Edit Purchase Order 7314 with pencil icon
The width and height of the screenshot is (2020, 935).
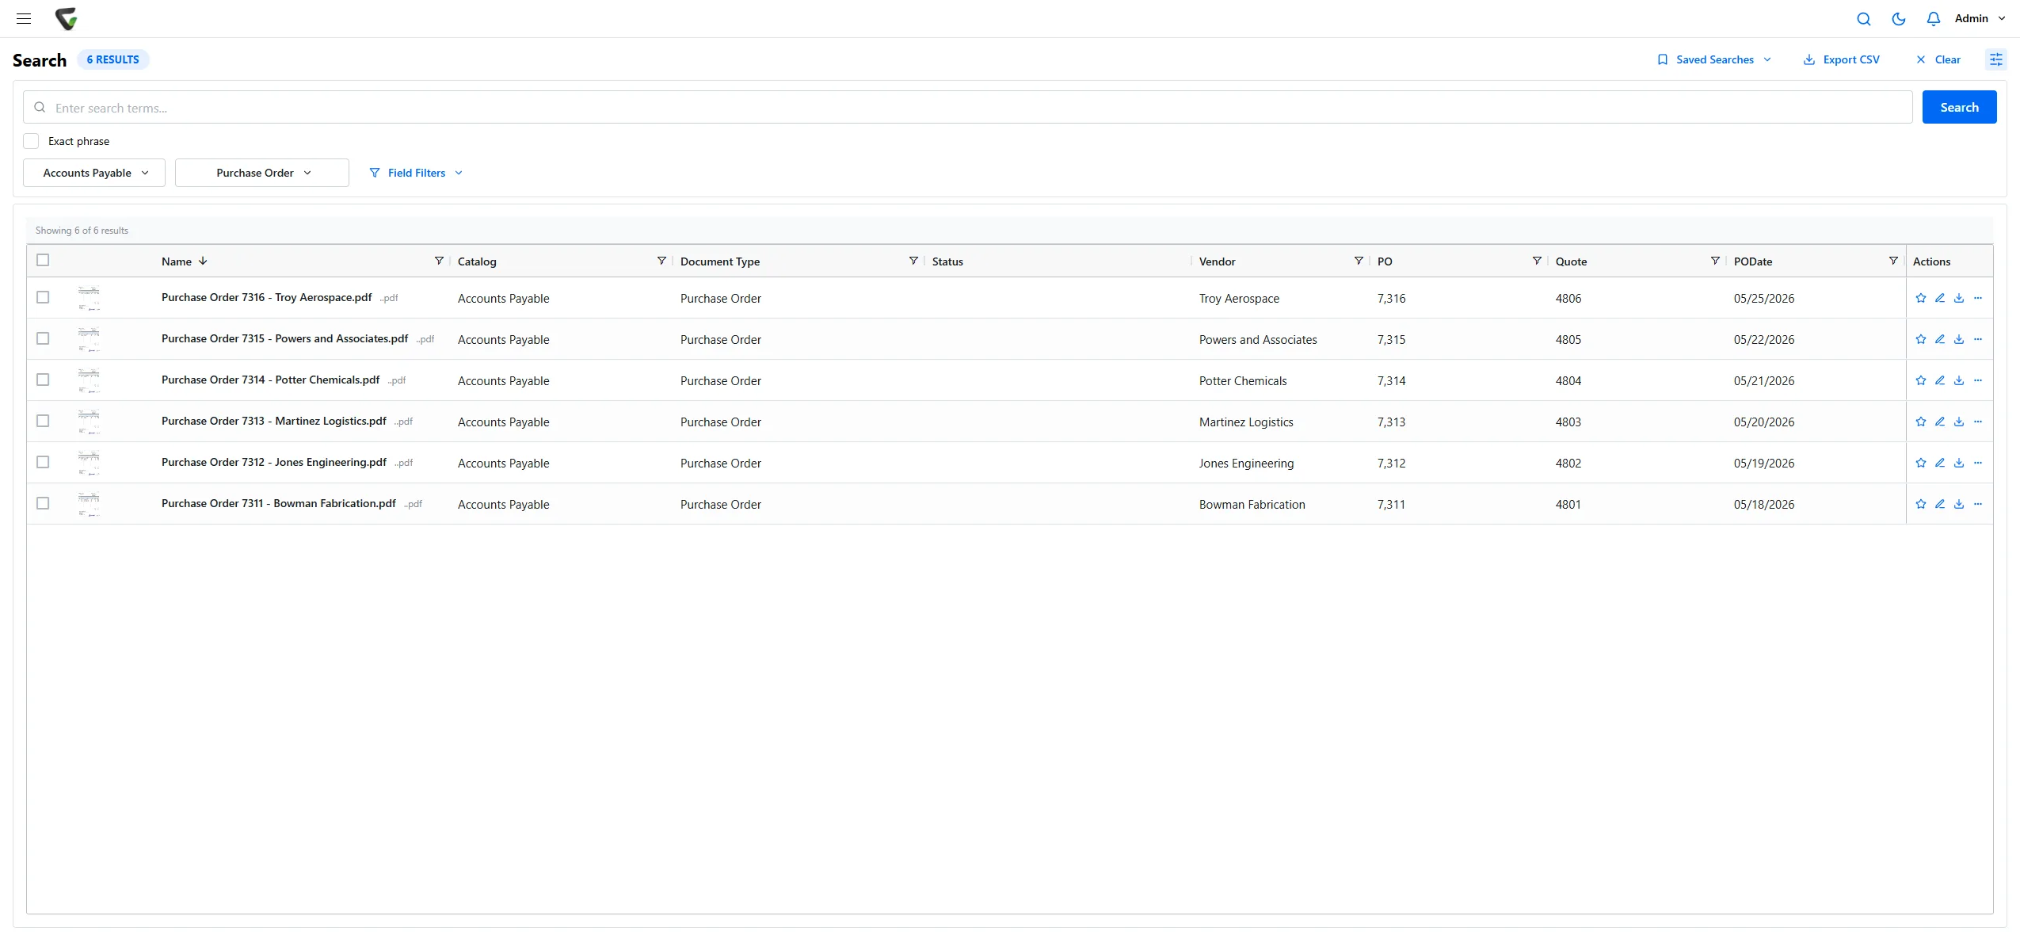click(x=1940, y=380)
